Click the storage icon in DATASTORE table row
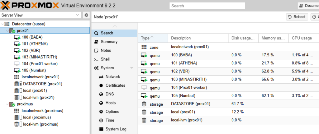Viewport: 319px width, 134px height. coord(144,104)
